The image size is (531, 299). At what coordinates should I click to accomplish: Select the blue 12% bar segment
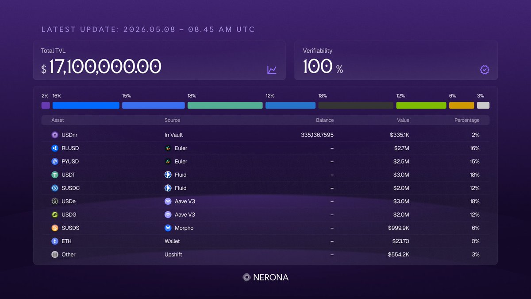tap(291, 105)
